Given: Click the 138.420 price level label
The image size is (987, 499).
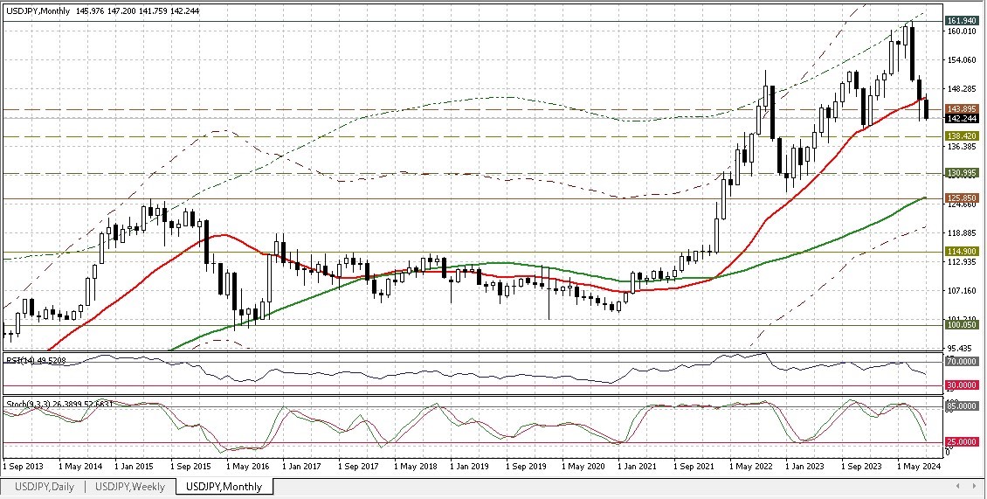Looking at the screenshot, I should 962,136.
